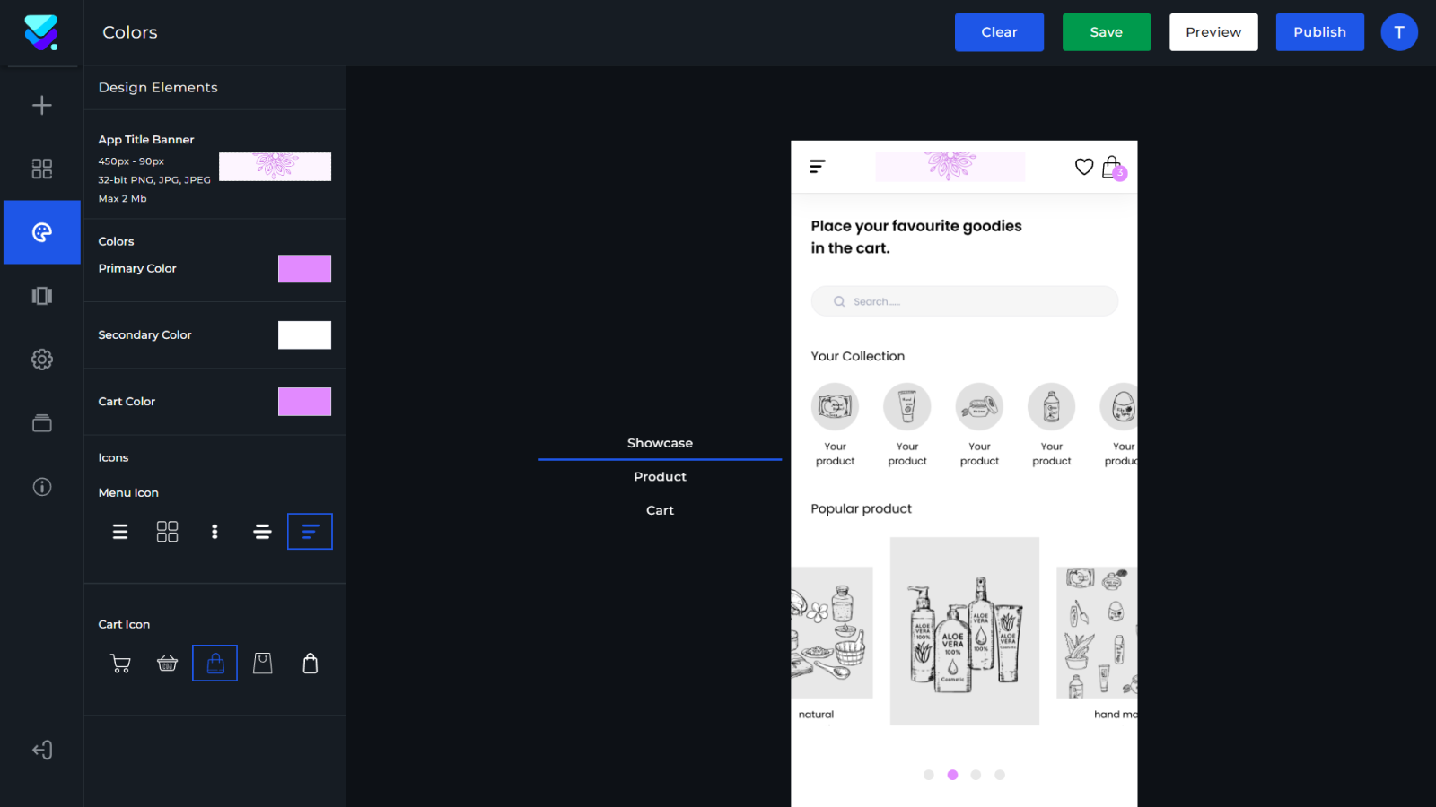The width and height of the screenshot is (1436, 807).
Task: Open the components grid panel in sidebar
Action: coord(41,169)
